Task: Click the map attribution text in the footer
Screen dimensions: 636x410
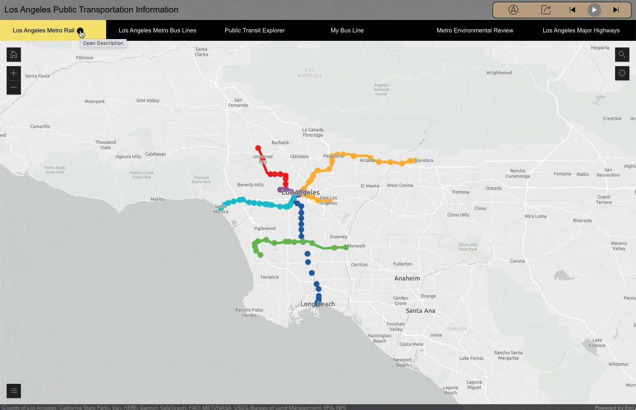Action: tap(174, 407)
